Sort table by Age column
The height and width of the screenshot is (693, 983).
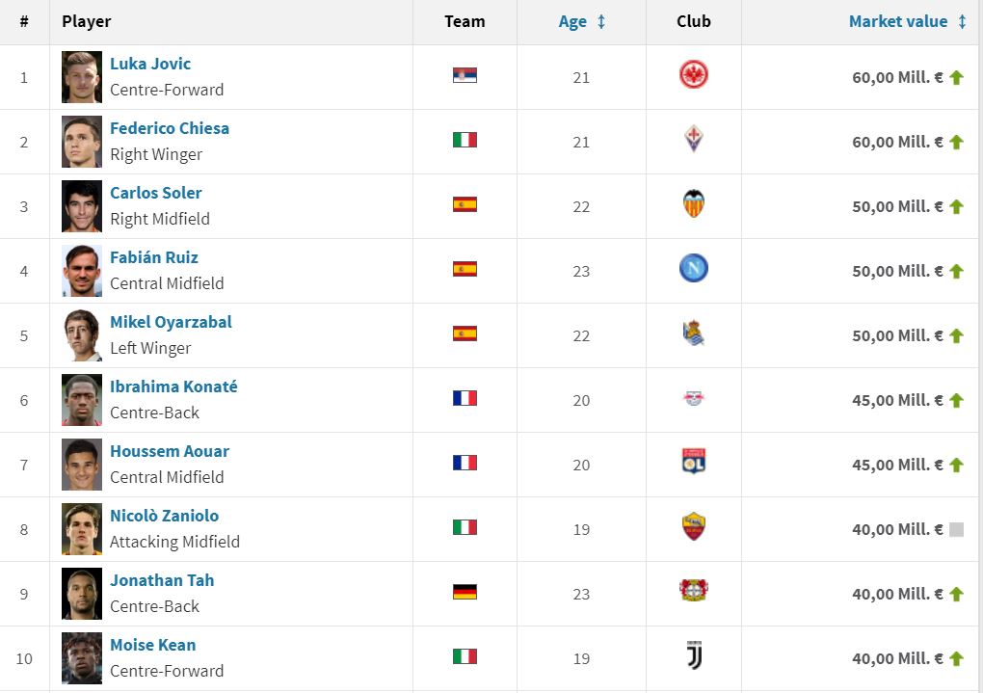pos(572,21)
